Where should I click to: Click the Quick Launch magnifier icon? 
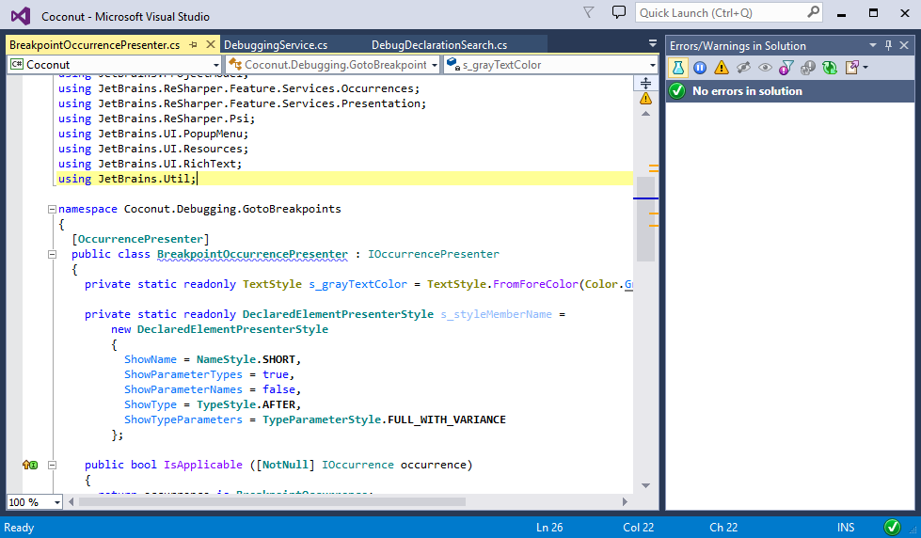click(x=813, y=12)
